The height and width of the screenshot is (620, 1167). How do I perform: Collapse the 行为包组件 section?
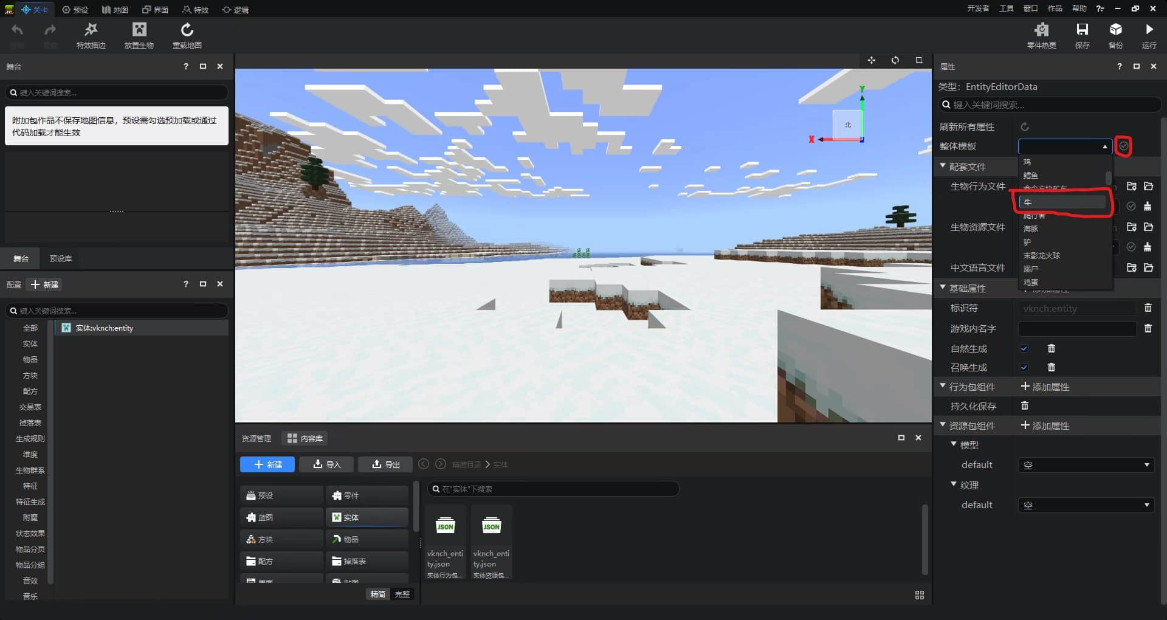943,386
